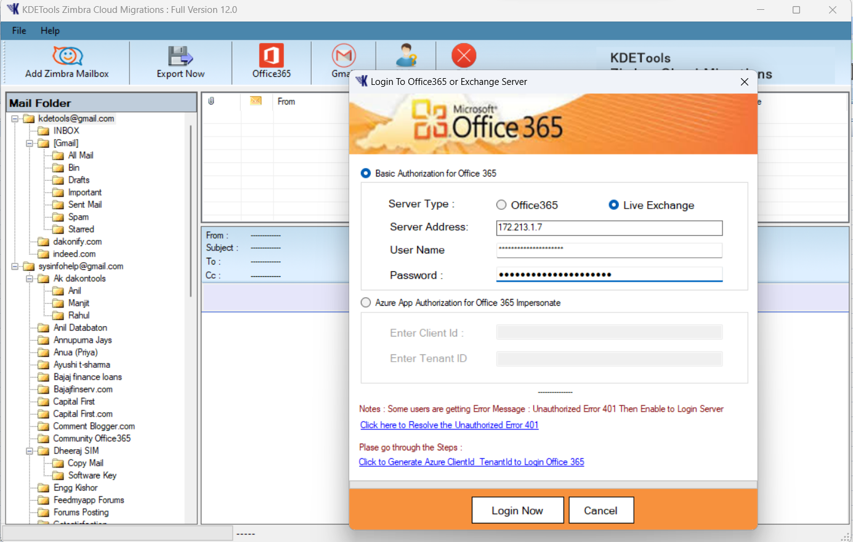Click the Login Now button
Viewport: 853px width, 542px height.
(517, 510)
